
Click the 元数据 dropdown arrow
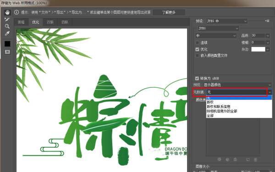click(x=269, y=92)
